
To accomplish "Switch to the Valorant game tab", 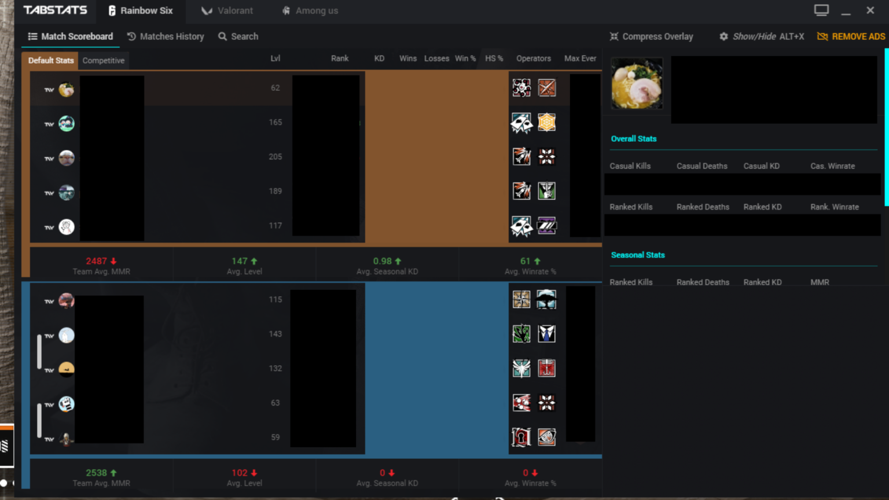I will point(227,10).
